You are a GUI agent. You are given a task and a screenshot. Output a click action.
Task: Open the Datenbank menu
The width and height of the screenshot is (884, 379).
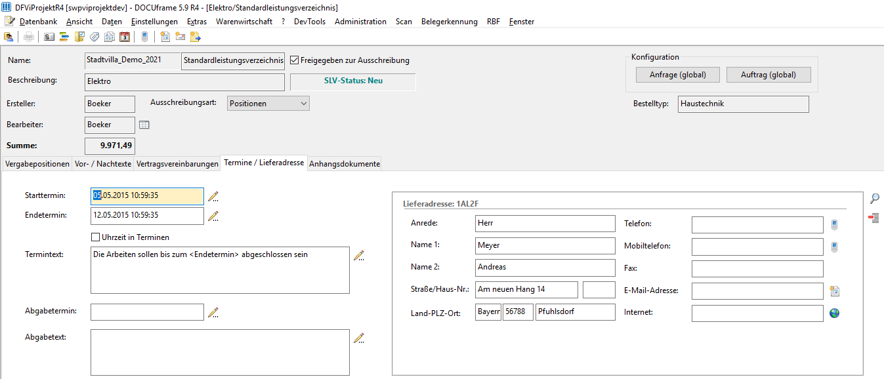pyautogui.click(x=38, y=22)
